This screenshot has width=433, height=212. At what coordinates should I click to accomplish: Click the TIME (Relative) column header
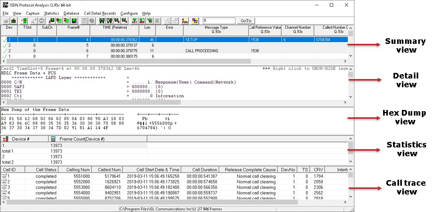click(x=114, y=30)
